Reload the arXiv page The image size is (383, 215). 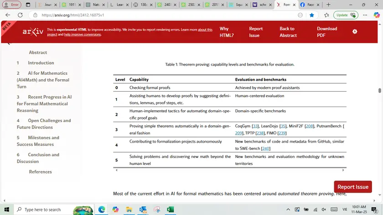(x=20, y=15)
